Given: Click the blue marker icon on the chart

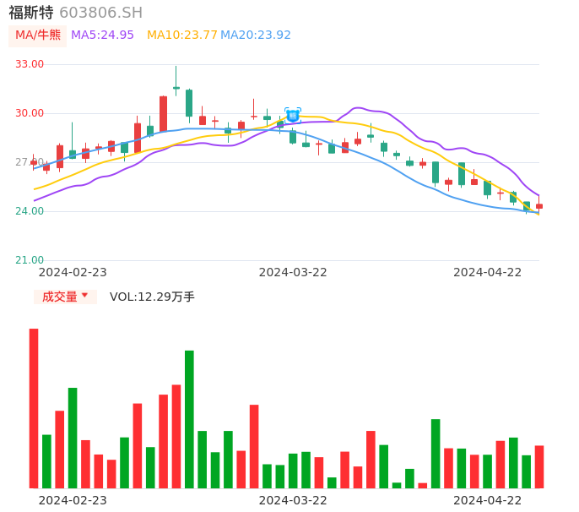Looking at the screenshot, I should tap(293, 116).
